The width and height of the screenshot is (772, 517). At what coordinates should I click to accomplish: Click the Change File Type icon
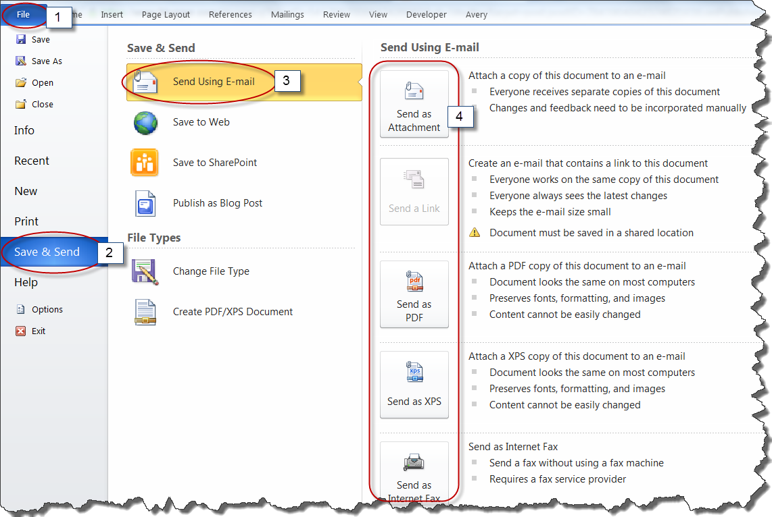145,272
